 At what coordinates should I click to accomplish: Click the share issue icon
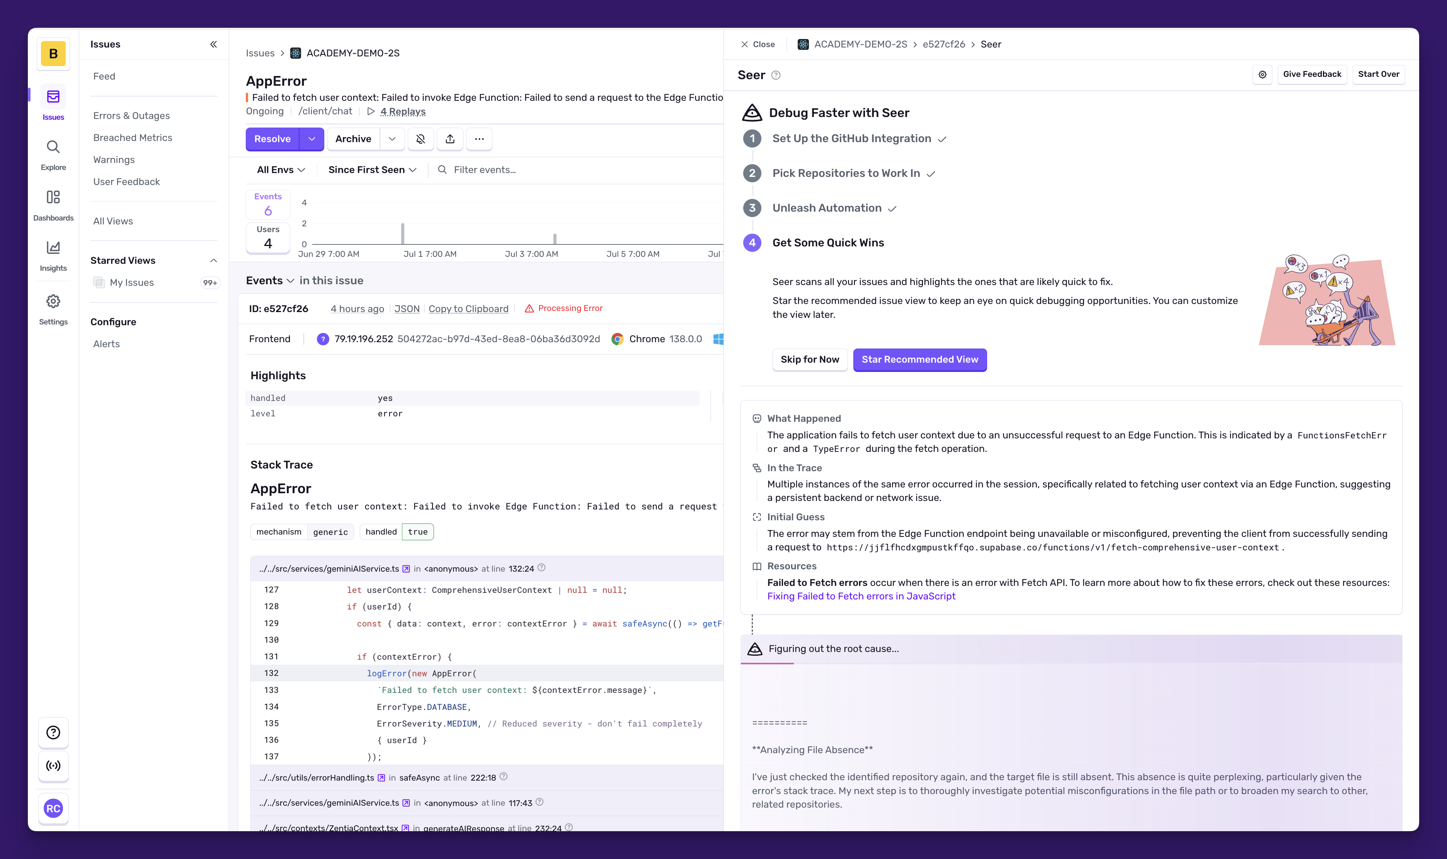coord(450,139)
